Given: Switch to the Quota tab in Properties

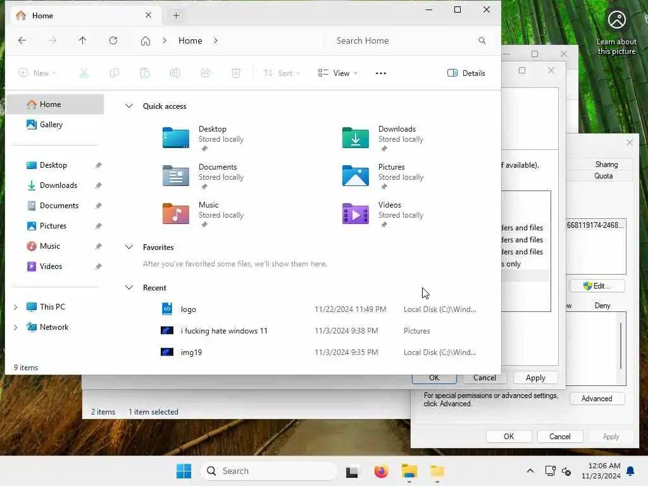Looking at the screenshot, I should pos(603,176).
